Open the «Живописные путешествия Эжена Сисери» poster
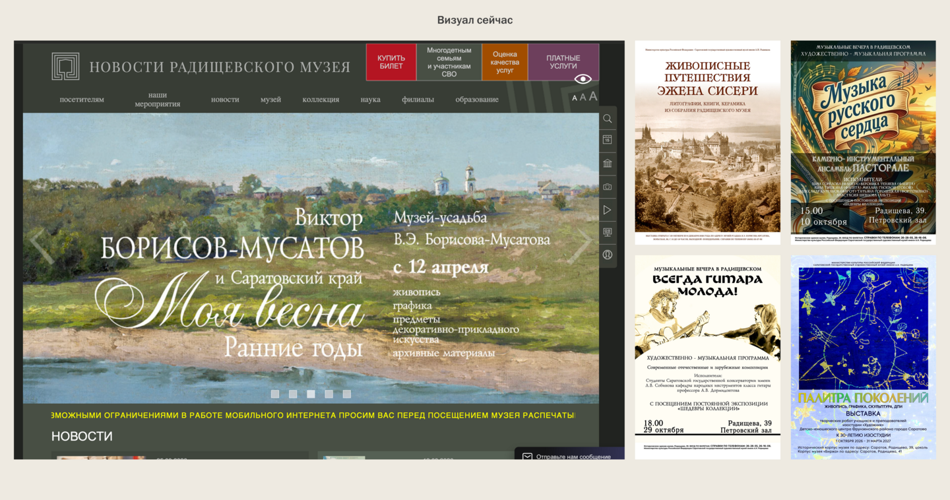 tap(707, 142)
